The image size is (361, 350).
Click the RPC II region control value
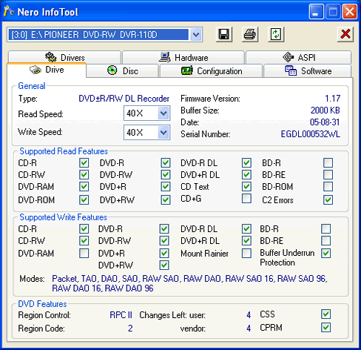click(121, 315)
